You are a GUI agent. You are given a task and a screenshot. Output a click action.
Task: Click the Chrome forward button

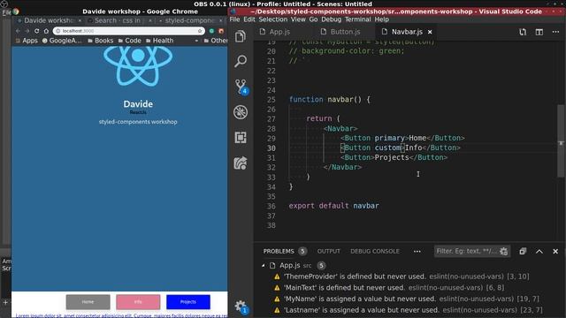coord(27,31)
